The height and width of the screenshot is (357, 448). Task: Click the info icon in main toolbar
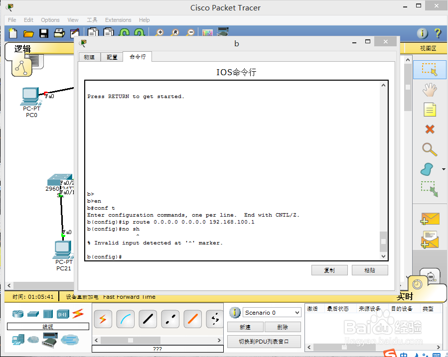[x=422, y=33]
